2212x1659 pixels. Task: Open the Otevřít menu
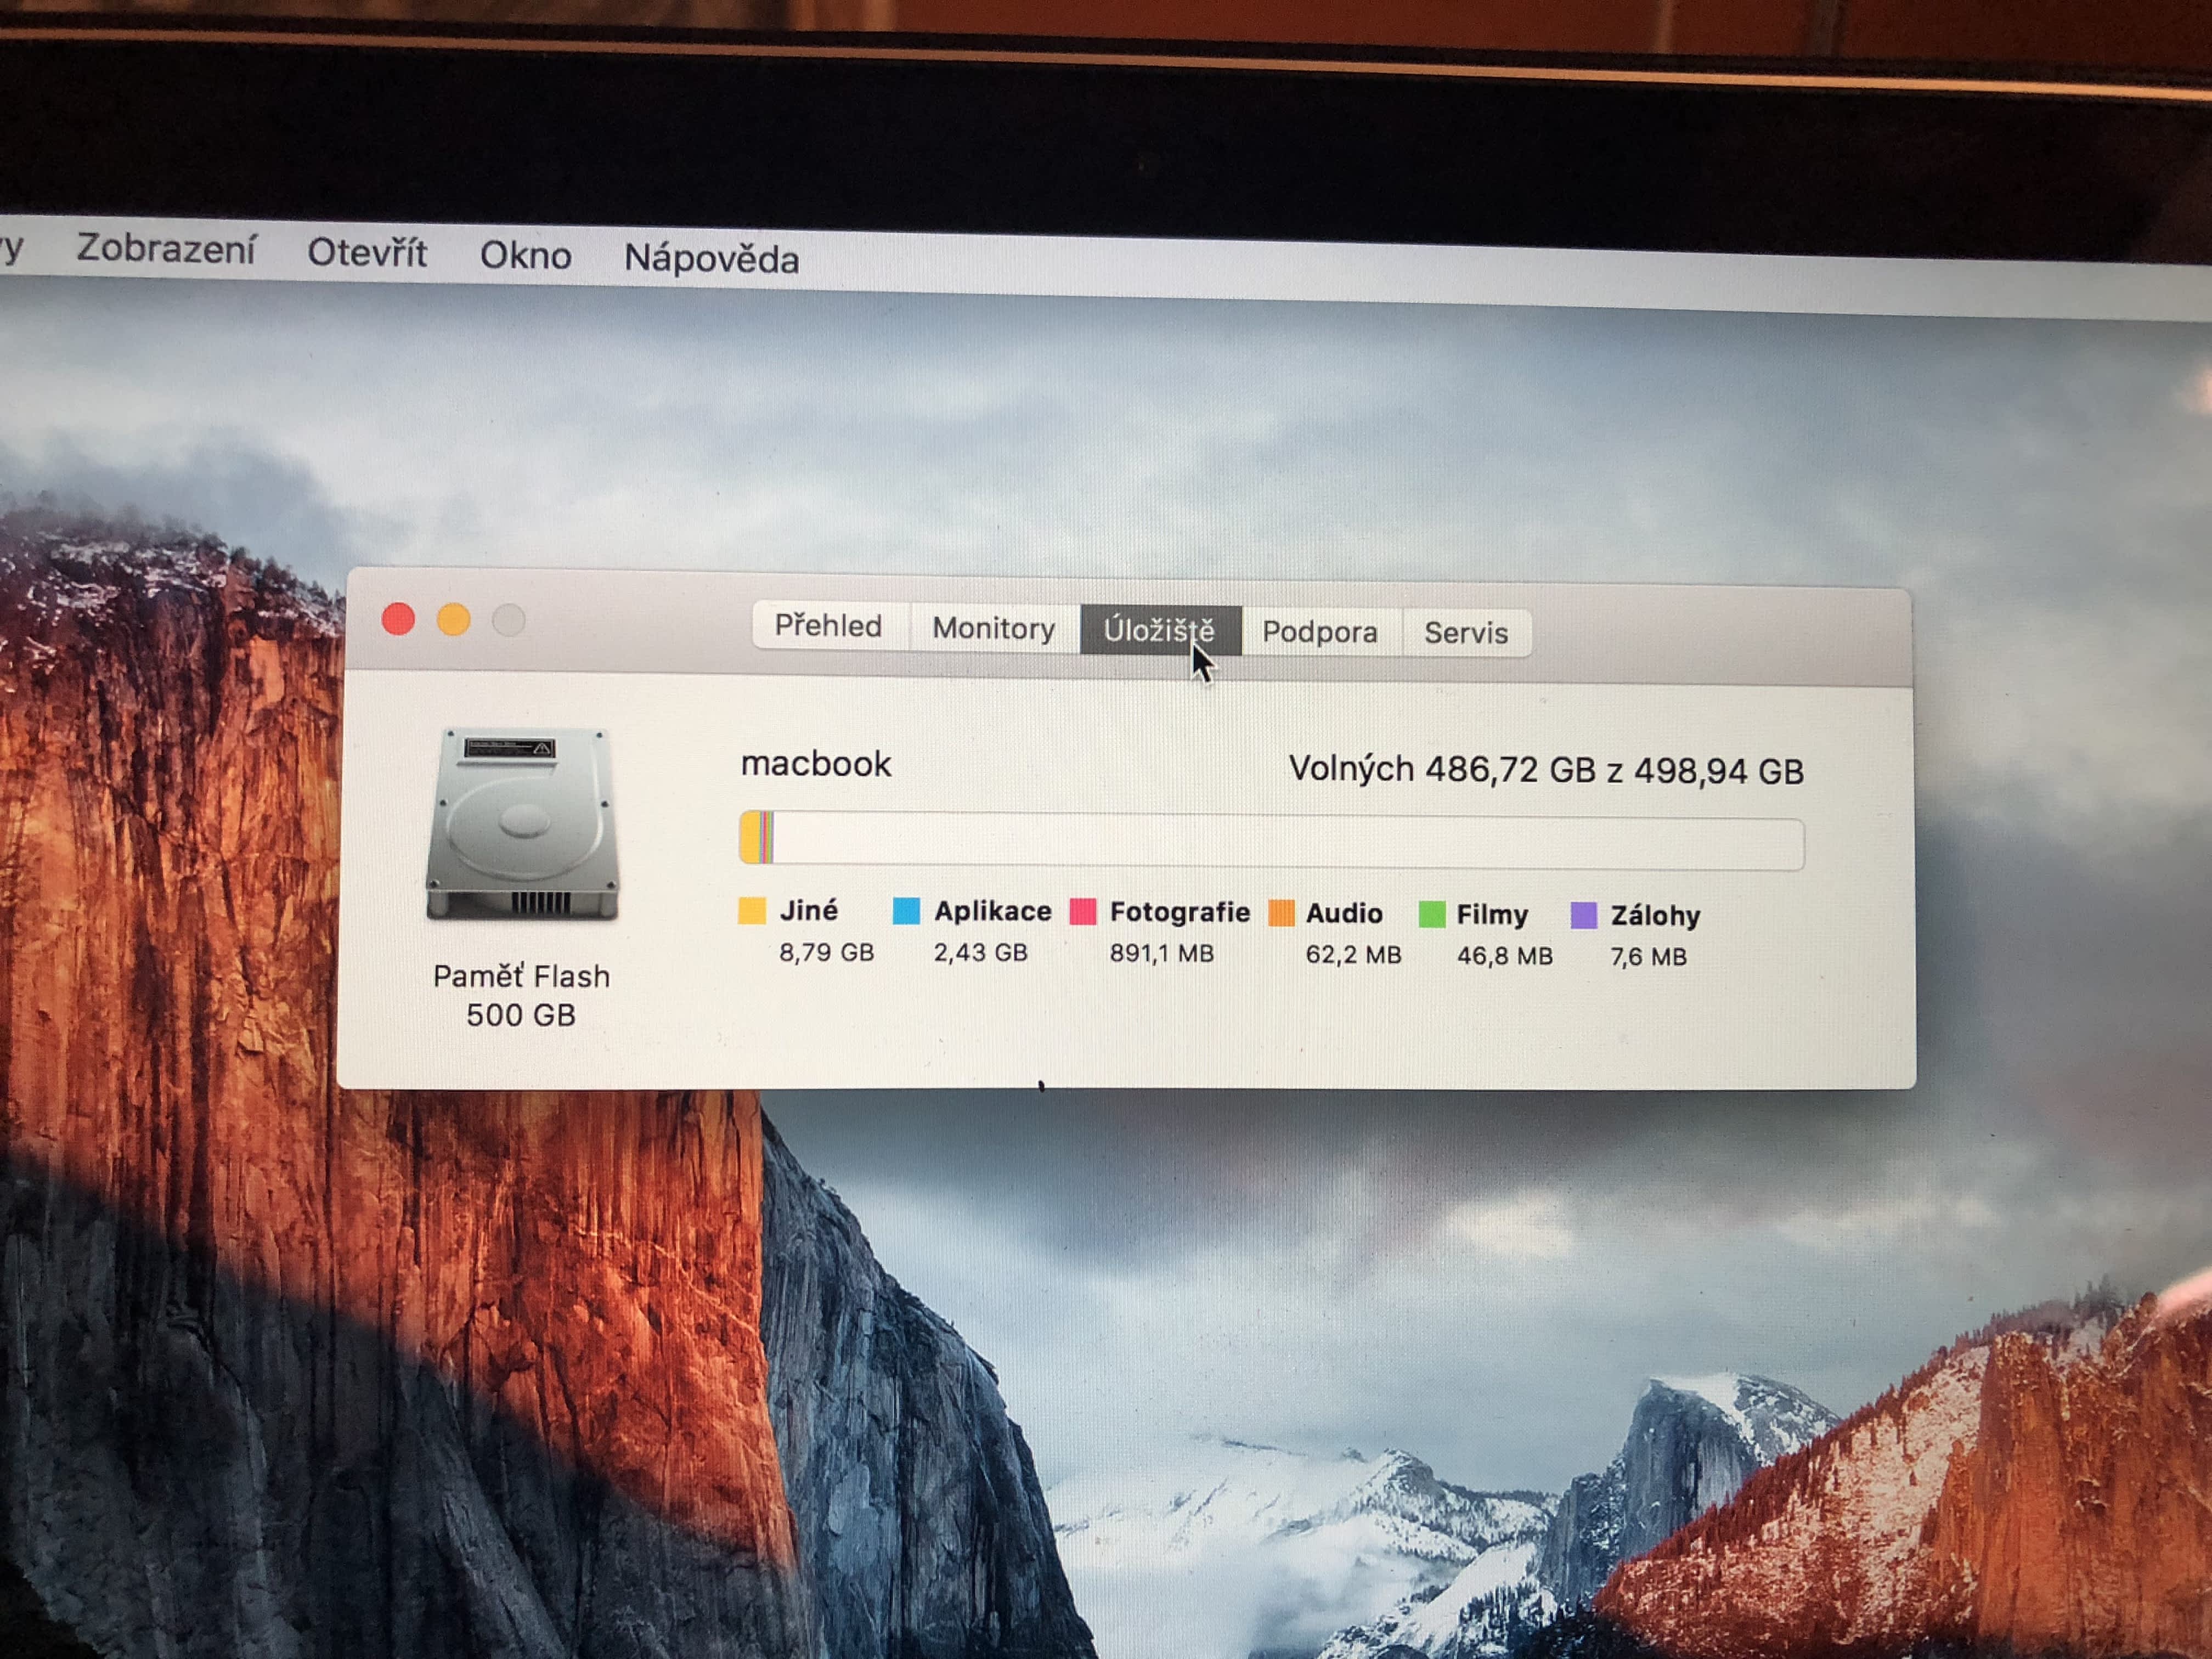coord(366,252)
